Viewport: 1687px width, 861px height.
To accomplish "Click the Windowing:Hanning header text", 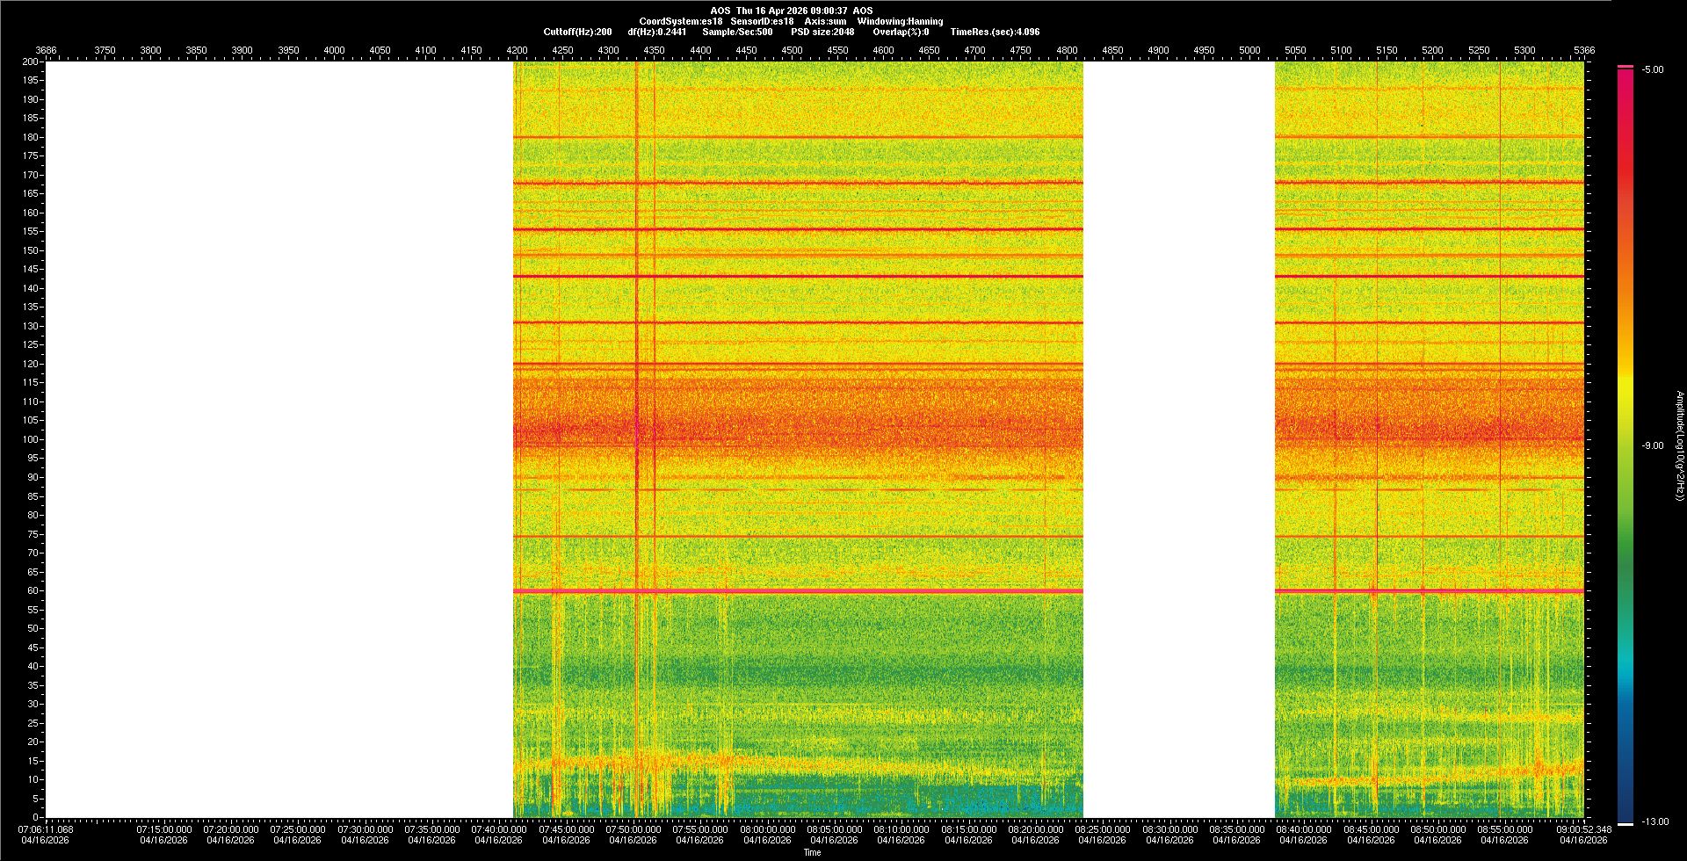I will point(900,21).
